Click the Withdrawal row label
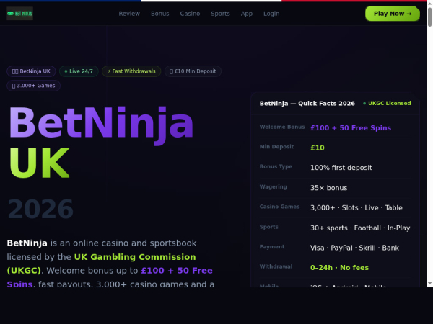Screen dimensions: 433x324 [x=276, y=266]
